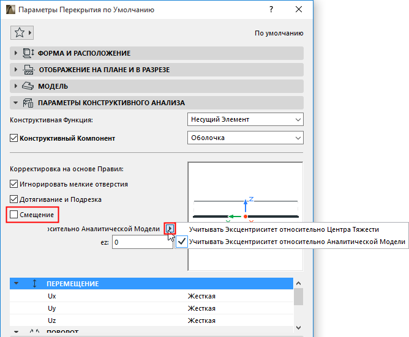Close the slab default settings dialog
The height and width of the screenshot is (337, 409).
(299, 10)
